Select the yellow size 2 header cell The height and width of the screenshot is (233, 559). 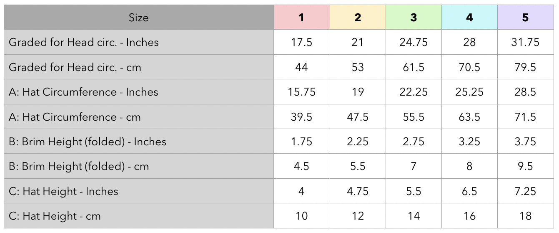pos(358,18)
